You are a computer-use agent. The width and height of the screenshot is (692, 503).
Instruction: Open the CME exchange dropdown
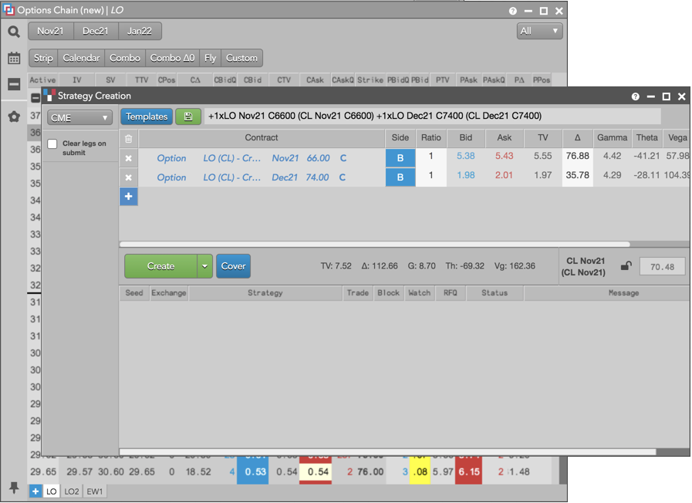[79, 118]
